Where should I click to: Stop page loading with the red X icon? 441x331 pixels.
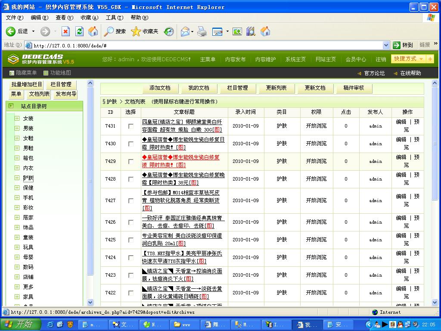pyautogui.click(x=65, y=31)
